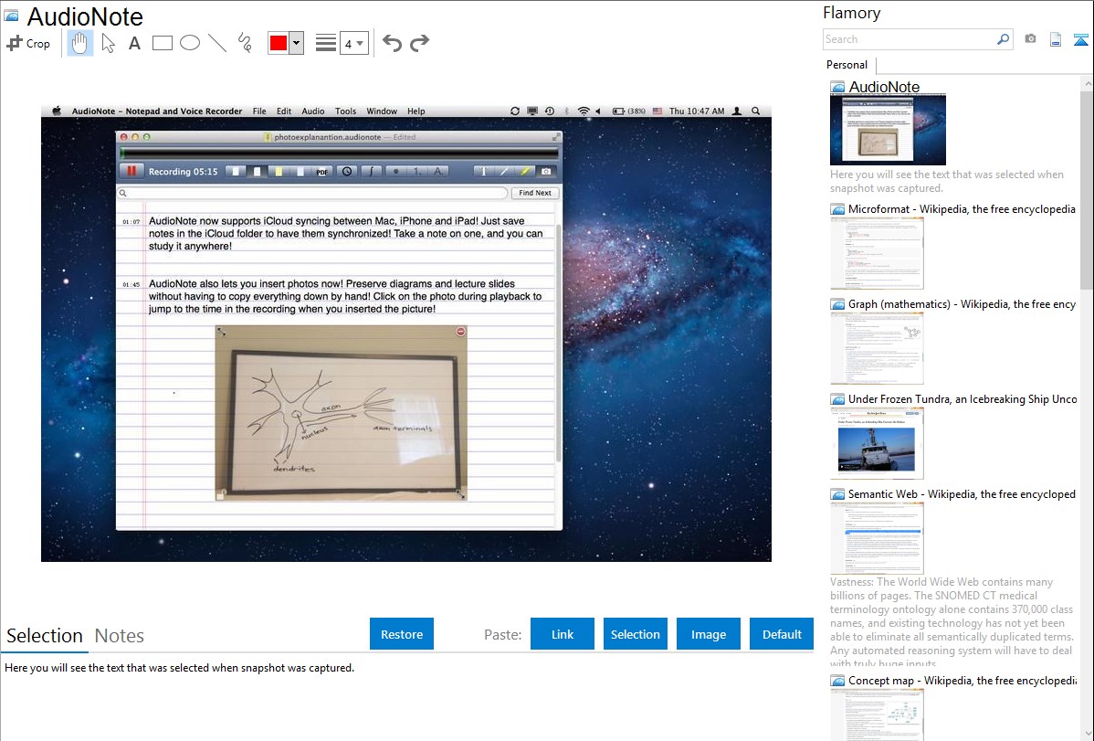This screenshot has height=741, width=1094.
Task: Open the color picker dropdown arrow
Action: pos(297,43)
